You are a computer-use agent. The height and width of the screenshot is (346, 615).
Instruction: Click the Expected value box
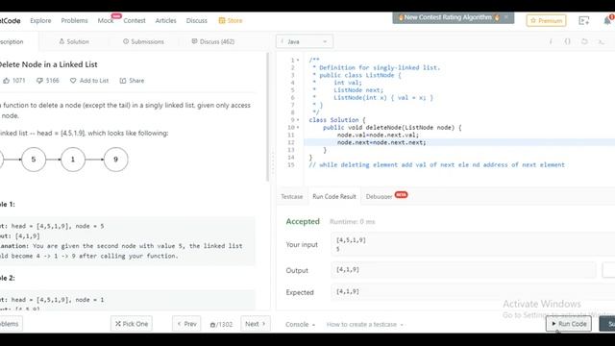473,292
